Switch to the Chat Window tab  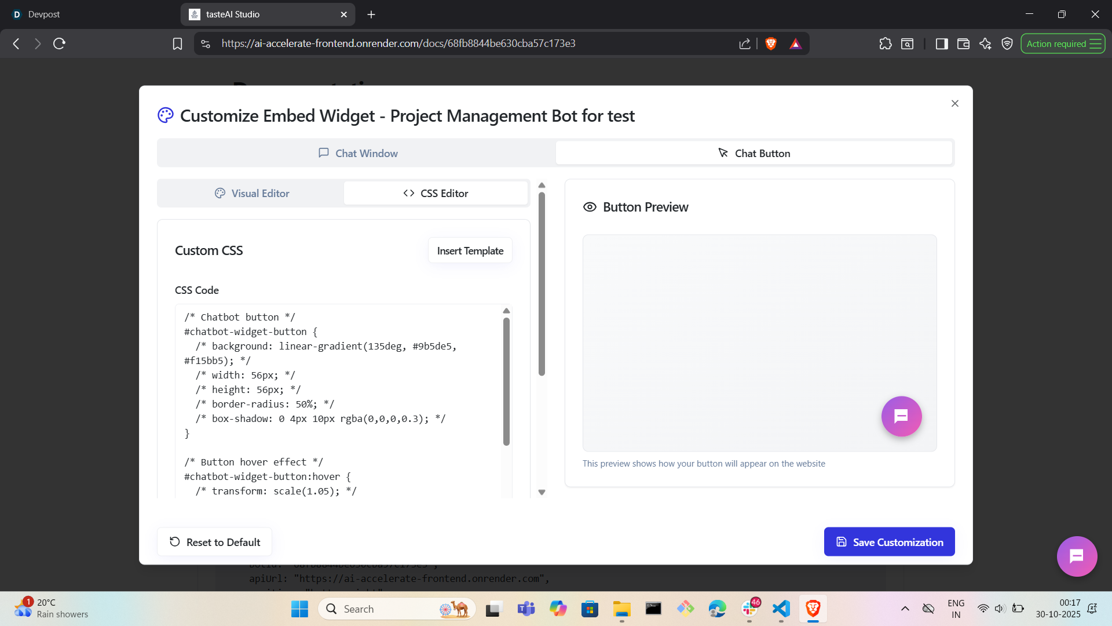coord(357,153)
